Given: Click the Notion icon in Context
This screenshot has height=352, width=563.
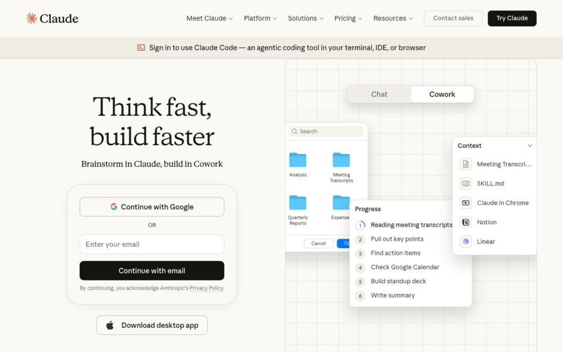Looking at the screenshot, I should (x=466, y=222).
